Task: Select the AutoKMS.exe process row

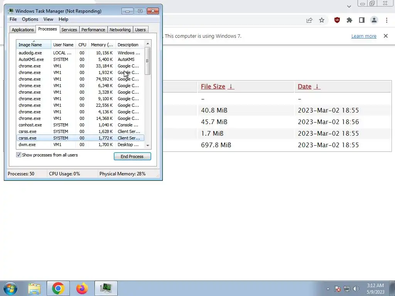Action: coord(80,59)
